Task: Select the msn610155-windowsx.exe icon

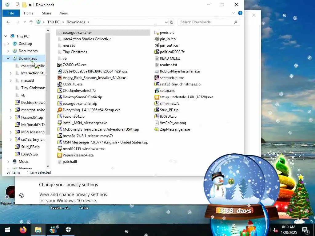Action: tap(59, 149)
